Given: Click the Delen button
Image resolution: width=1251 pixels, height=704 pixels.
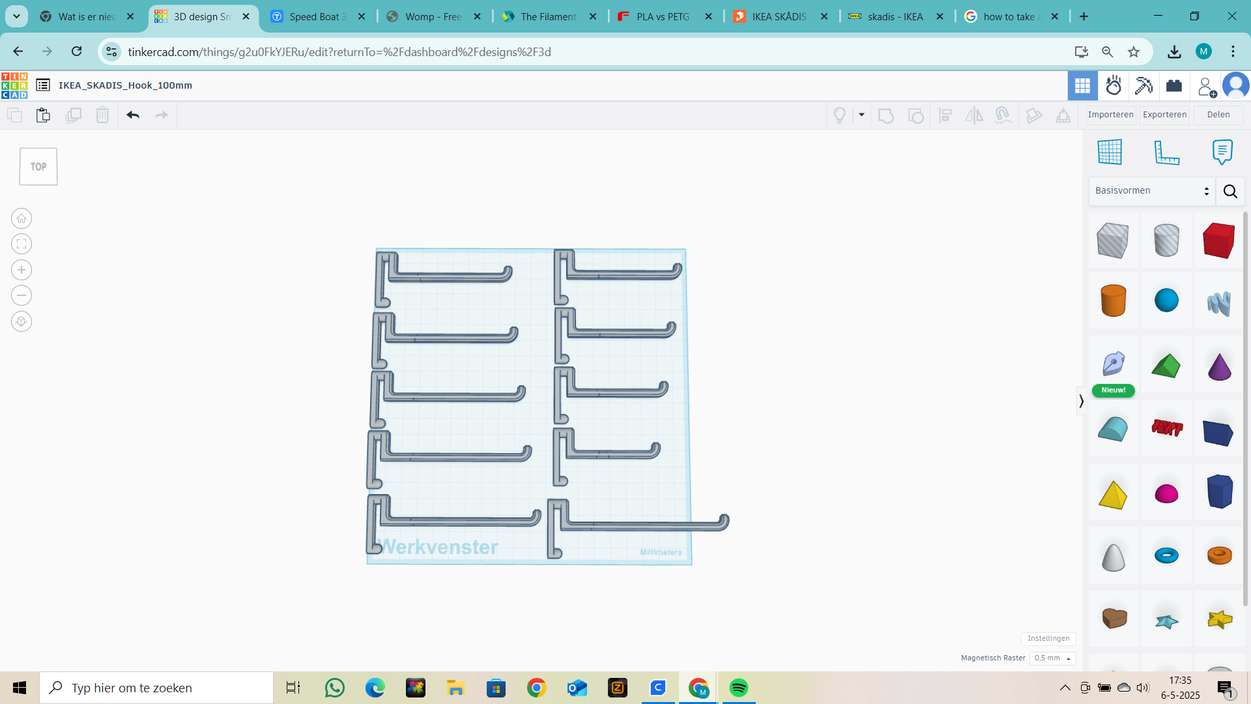Looking at the screenshot, I should 1218,115.
